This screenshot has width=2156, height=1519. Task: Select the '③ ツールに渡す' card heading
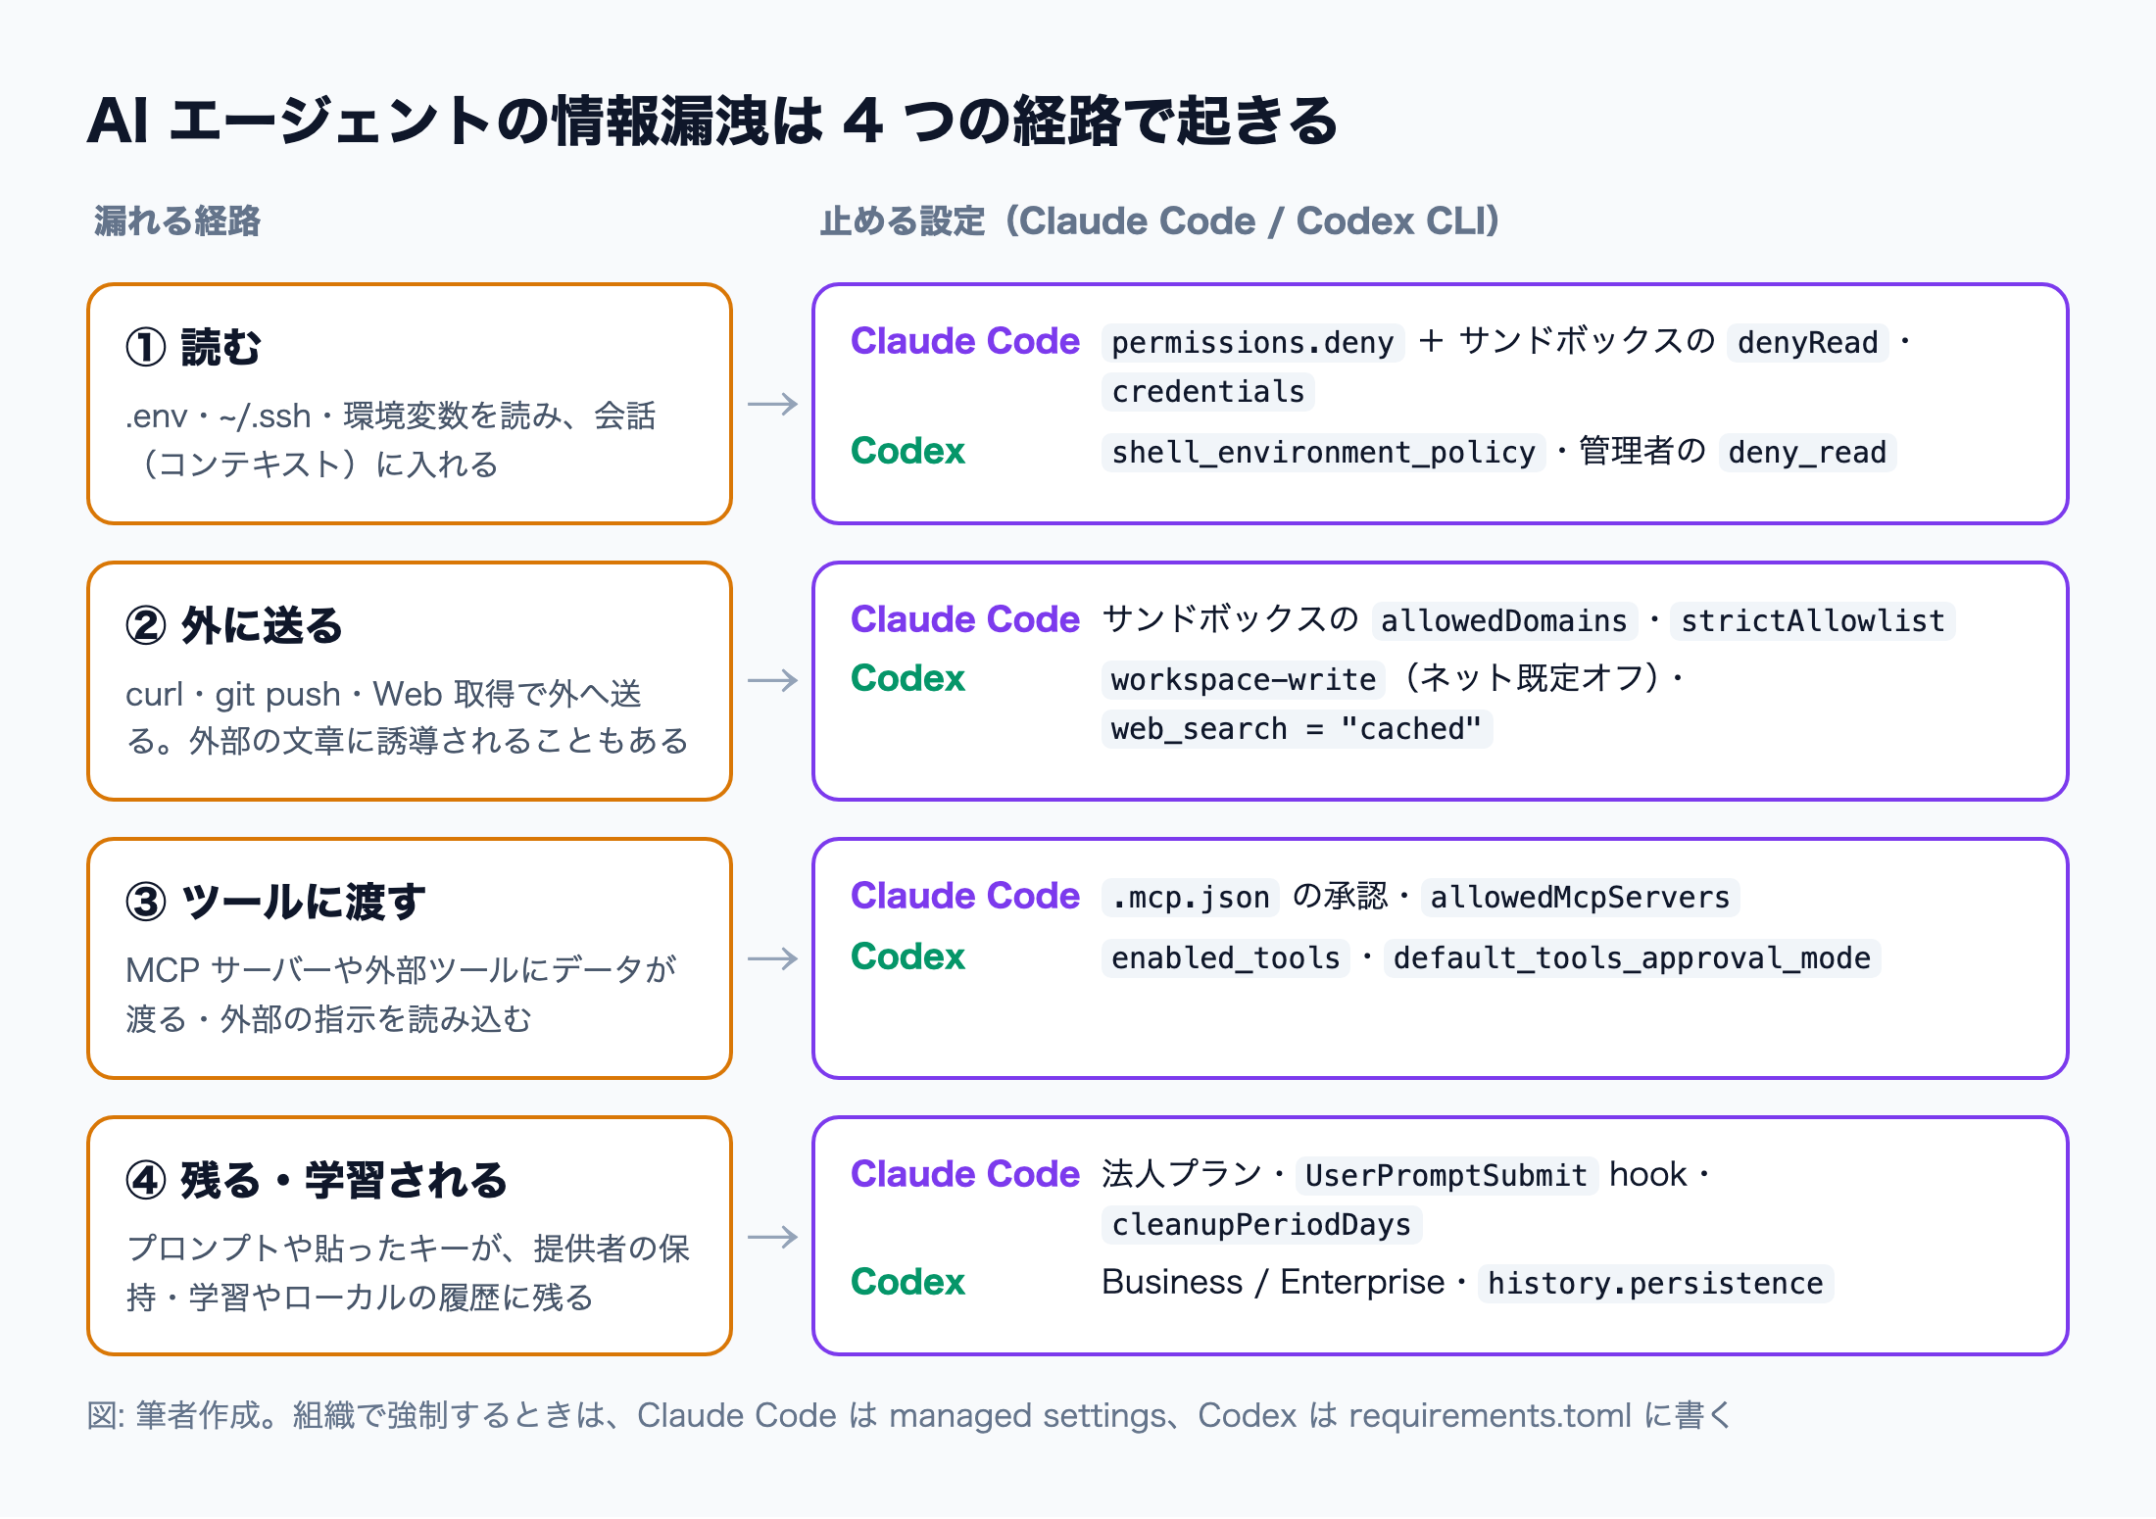coord(275,902)
